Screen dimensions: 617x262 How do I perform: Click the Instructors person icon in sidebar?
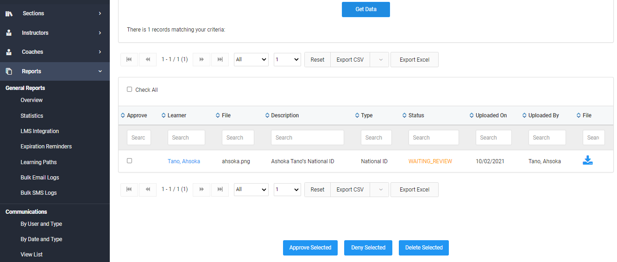[x=9, y=33]
